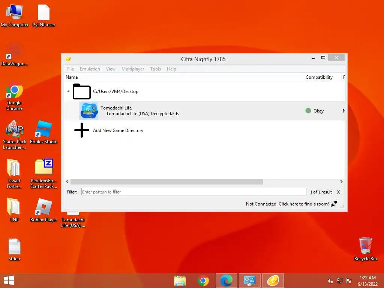Open the Multiplayer menu
The height and width of the screenshot is (288, 384).
(133, 69)
